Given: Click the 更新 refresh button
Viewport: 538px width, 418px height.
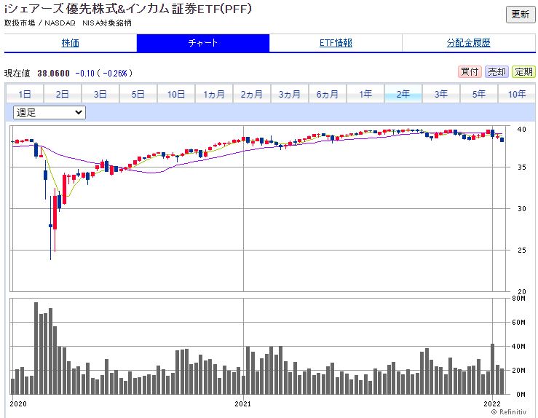Looking at the screenshot, I should pyautogui.click(x=520, y=14).
